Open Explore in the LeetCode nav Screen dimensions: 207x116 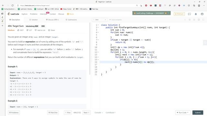(25, 14)
